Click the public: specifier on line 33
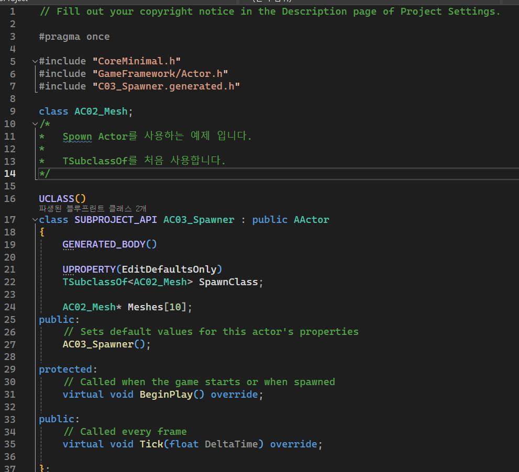 pos(59,419)
